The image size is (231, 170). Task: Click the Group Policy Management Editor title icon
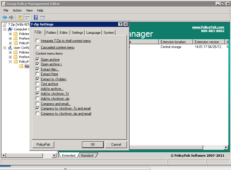3,4
